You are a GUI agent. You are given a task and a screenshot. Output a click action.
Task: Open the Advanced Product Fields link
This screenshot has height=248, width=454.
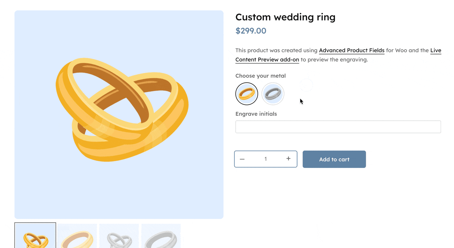(x=352, y=50)
